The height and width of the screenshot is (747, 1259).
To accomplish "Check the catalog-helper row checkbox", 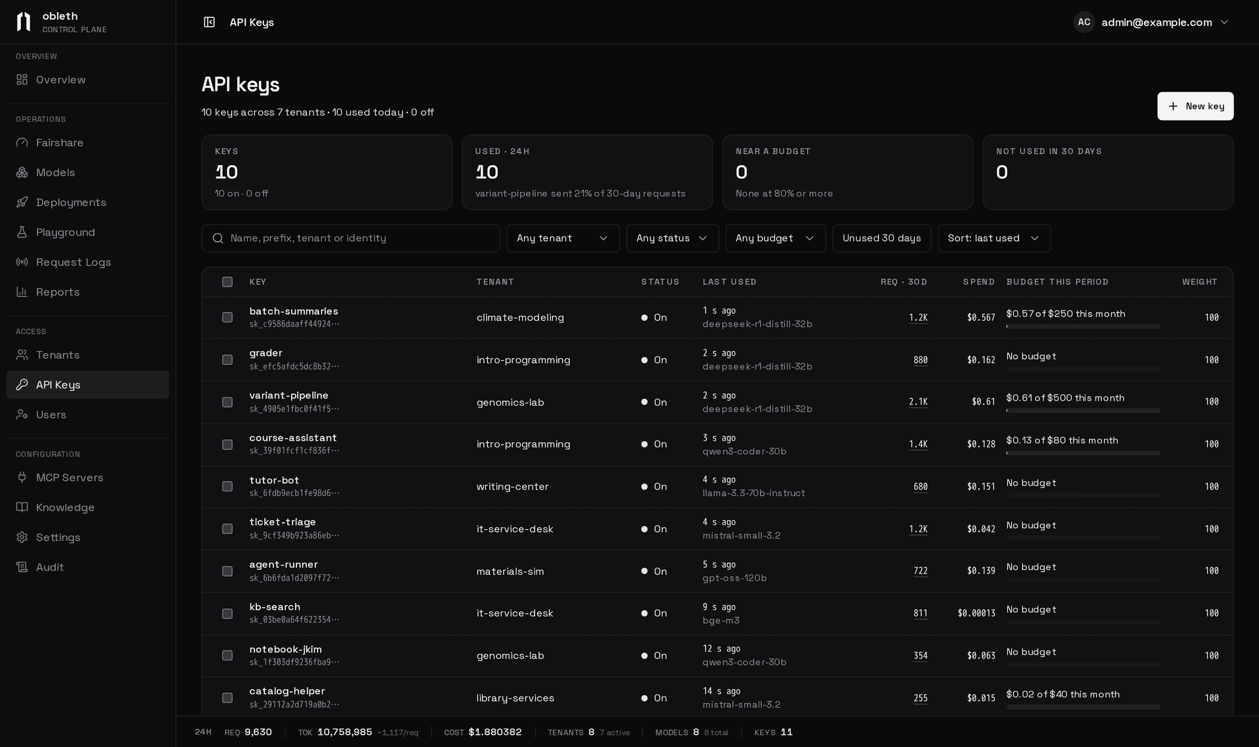I will 228,698.
